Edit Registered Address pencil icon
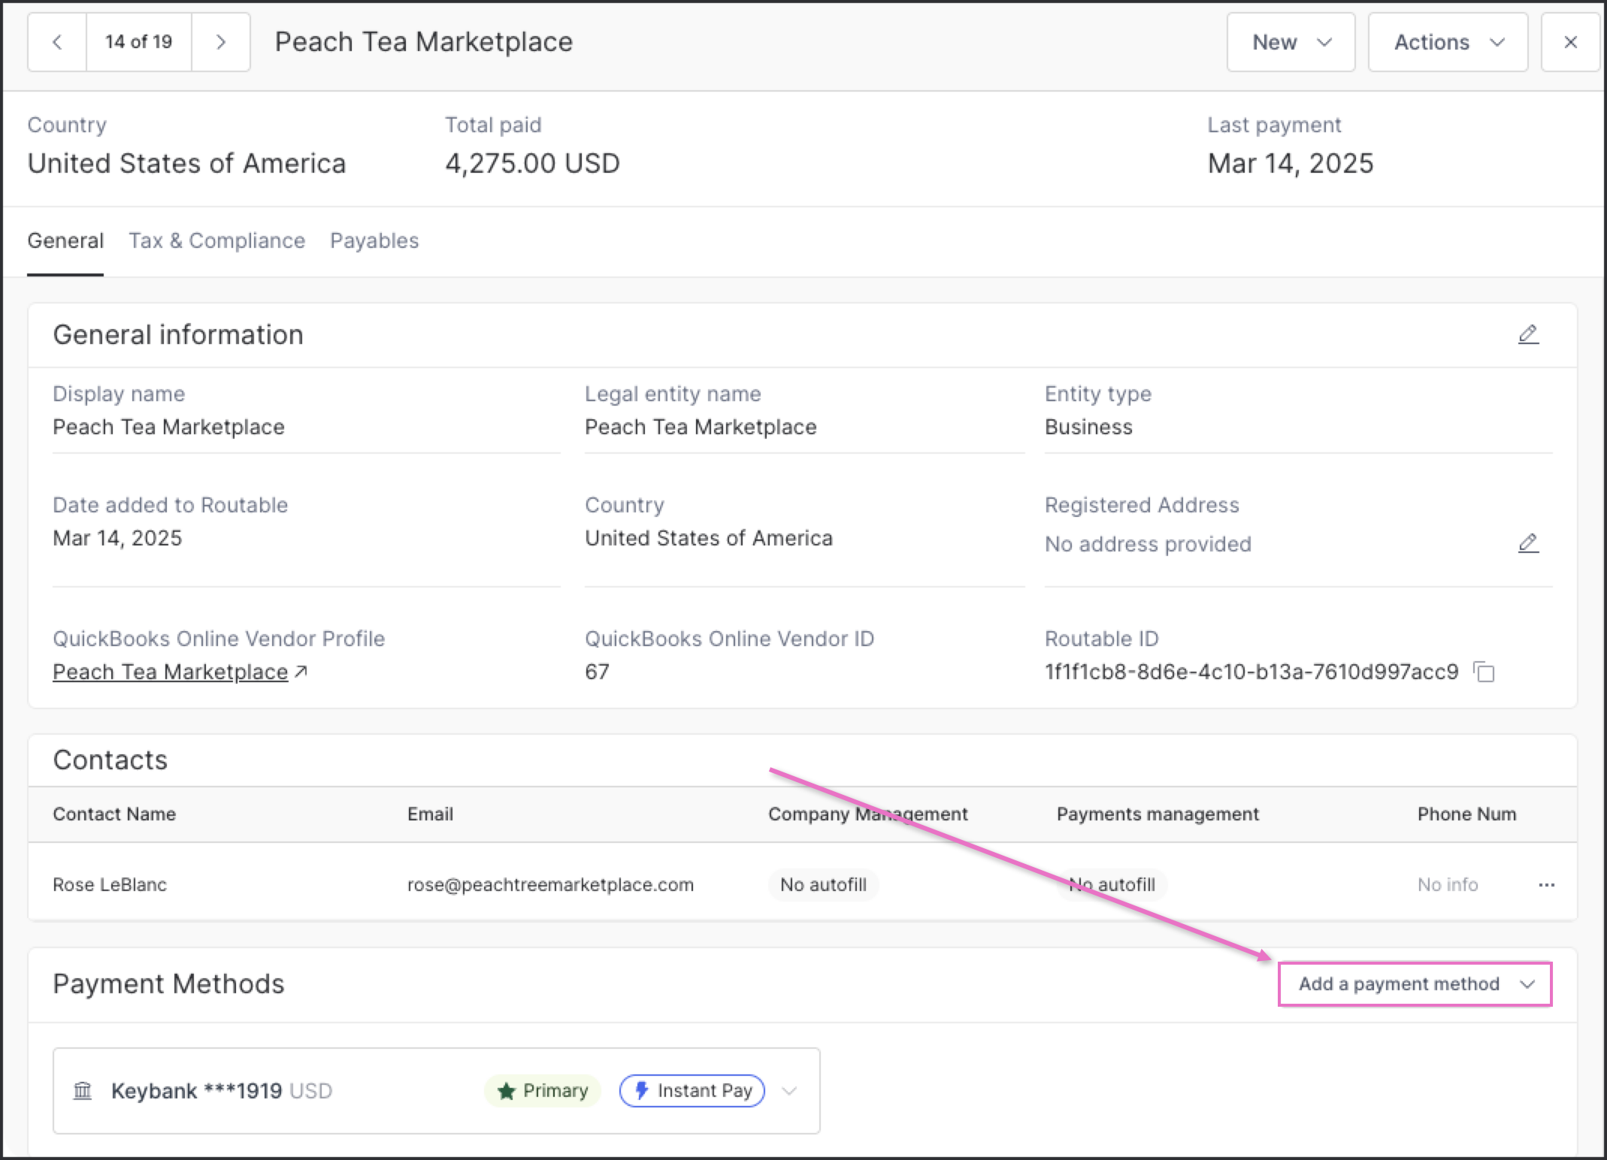Image resolution: width=1607 pixels, height=1160 pixels. tap(1528, 543)
